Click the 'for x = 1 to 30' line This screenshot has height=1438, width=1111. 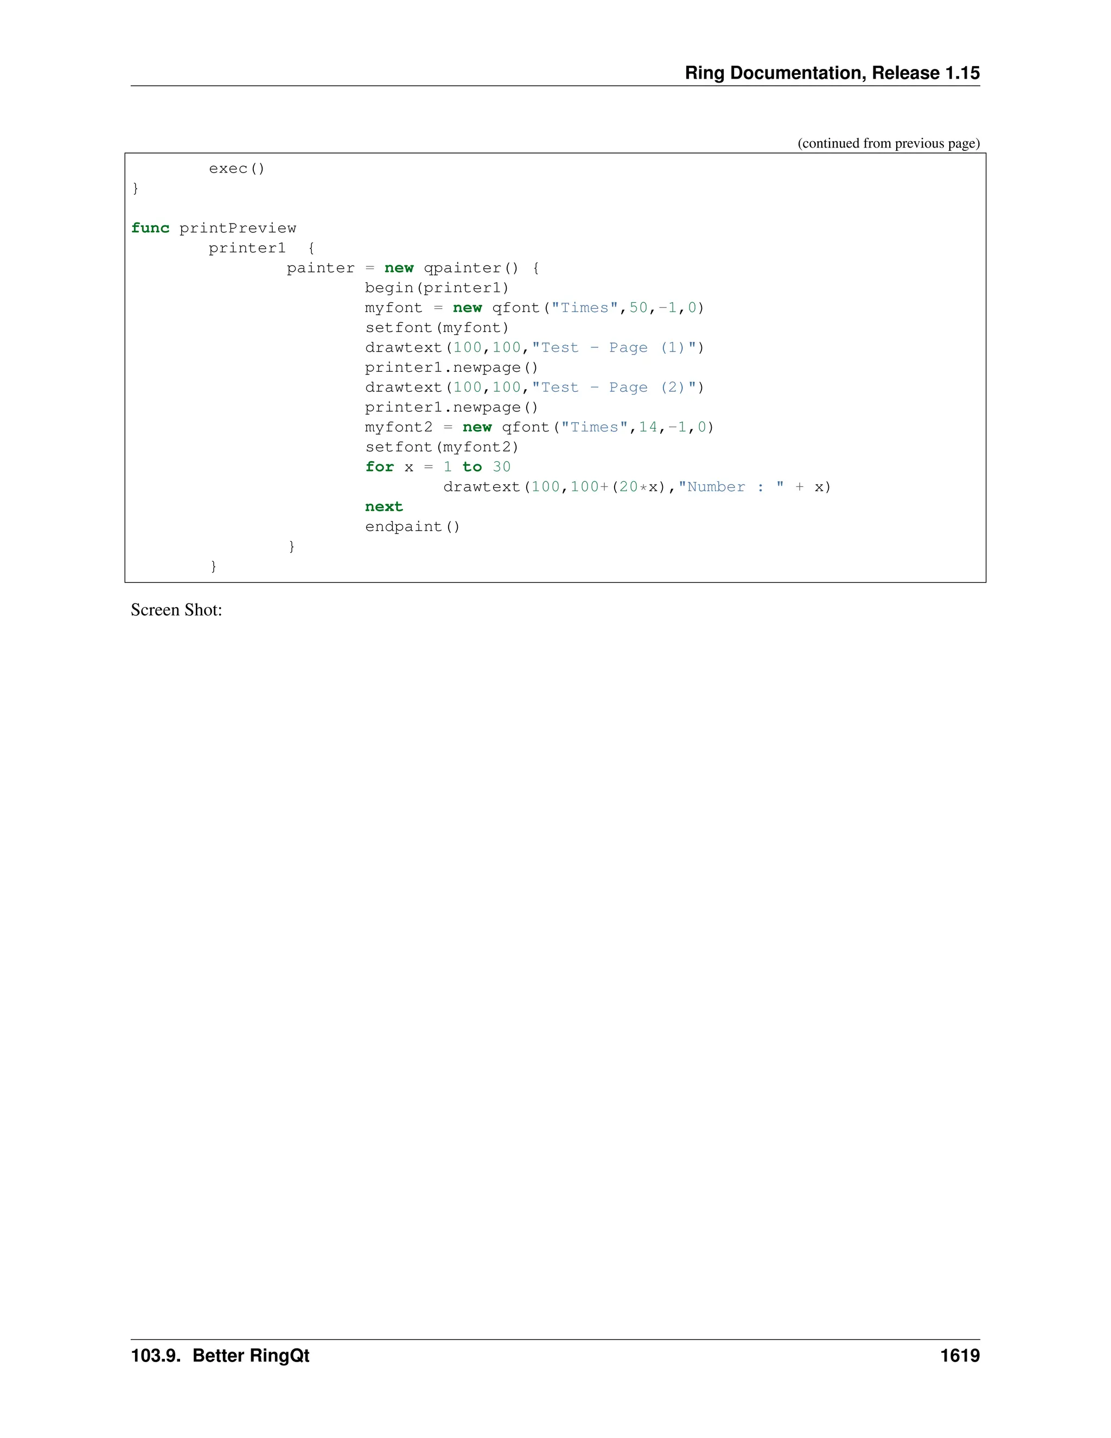438,467
